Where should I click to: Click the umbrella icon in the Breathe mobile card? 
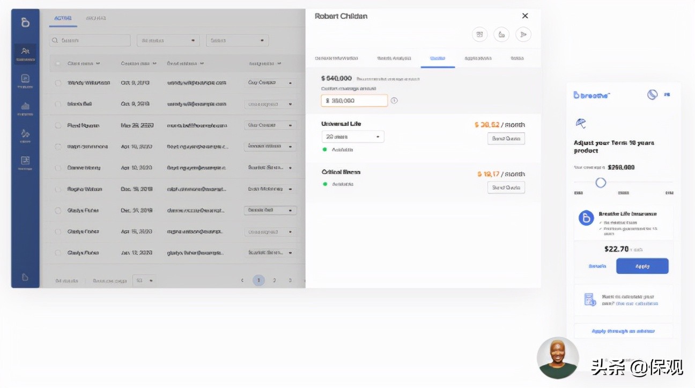(580, 123)
